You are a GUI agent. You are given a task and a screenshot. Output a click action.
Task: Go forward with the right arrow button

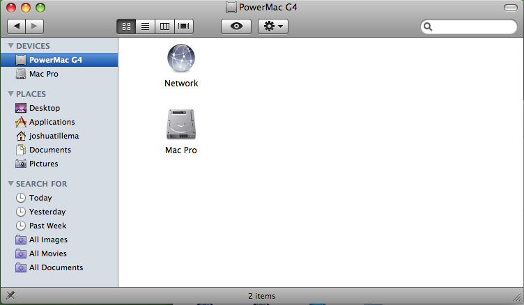(x=34, y=26)
